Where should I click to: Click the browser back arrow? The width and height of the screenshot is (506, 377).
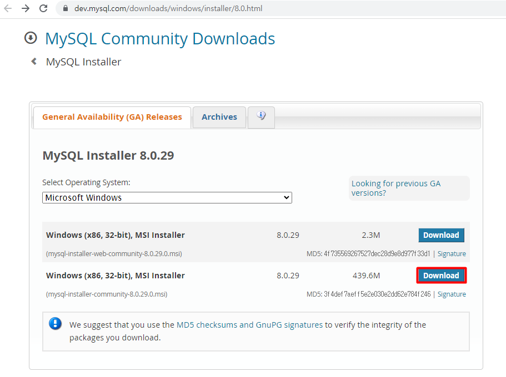(x=8, y=8)
